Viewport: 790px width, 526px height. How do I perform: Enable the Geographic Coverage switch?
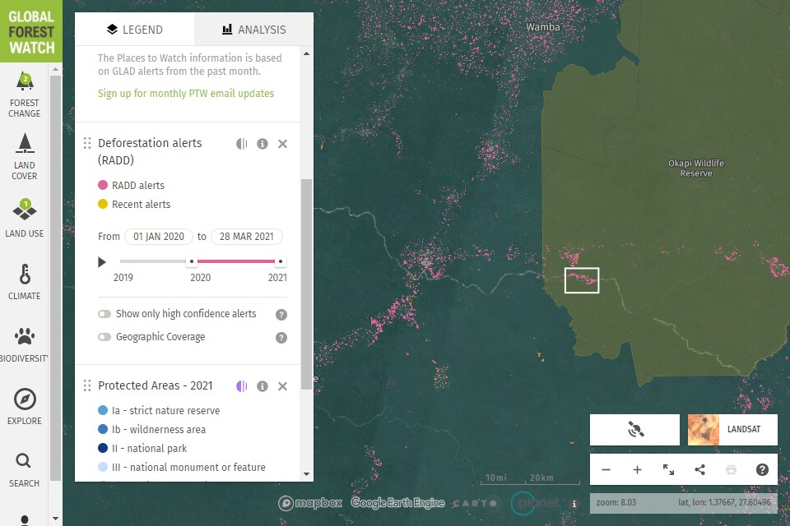coord(105,337)
